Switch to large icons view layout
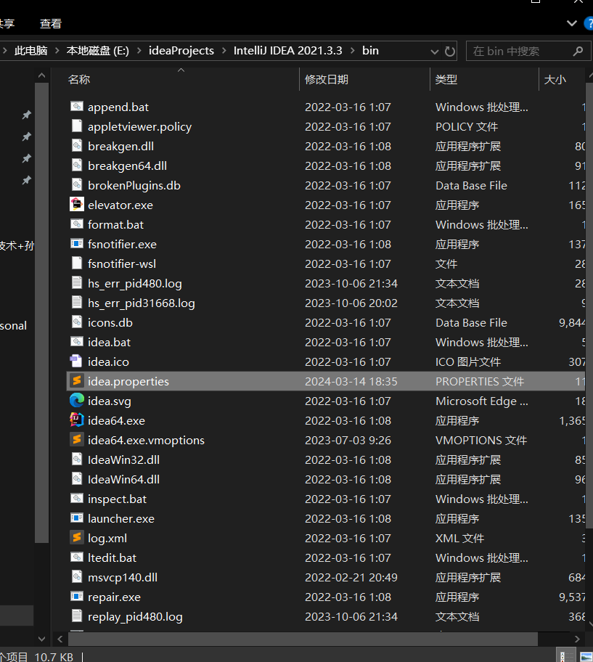The width and height of the screenshot is (593, 662). point(586,656)
